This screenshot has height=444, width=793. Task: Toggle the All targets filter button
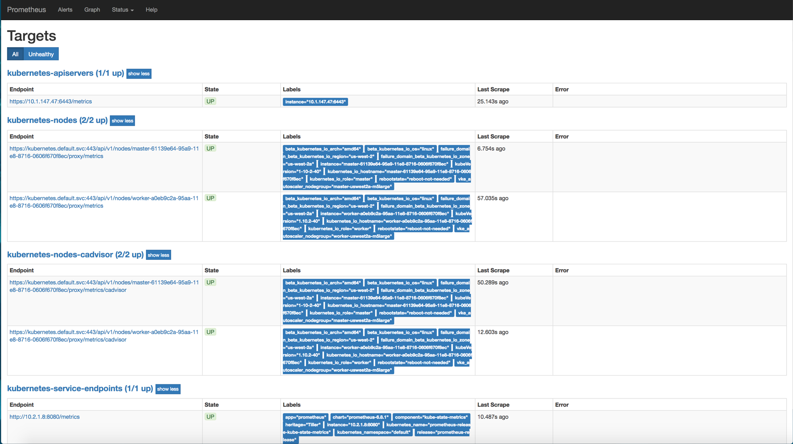point(15,54)
